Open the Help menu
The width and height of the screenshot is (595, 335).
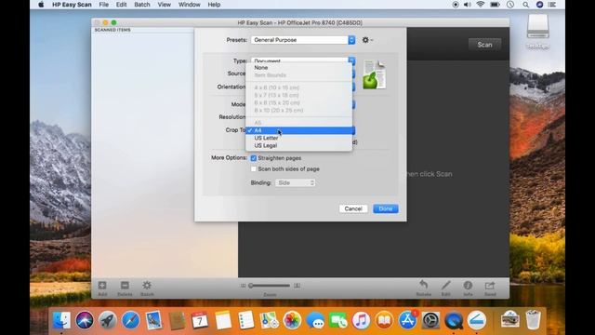(214, 5)
